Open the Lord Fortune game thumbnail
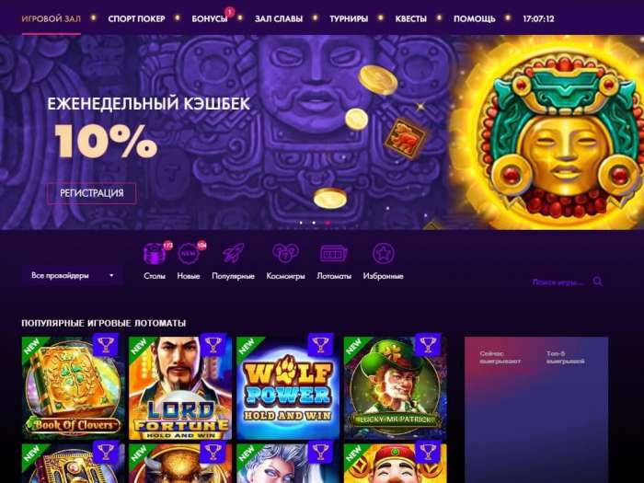644x483 pixels. point(180,388)
